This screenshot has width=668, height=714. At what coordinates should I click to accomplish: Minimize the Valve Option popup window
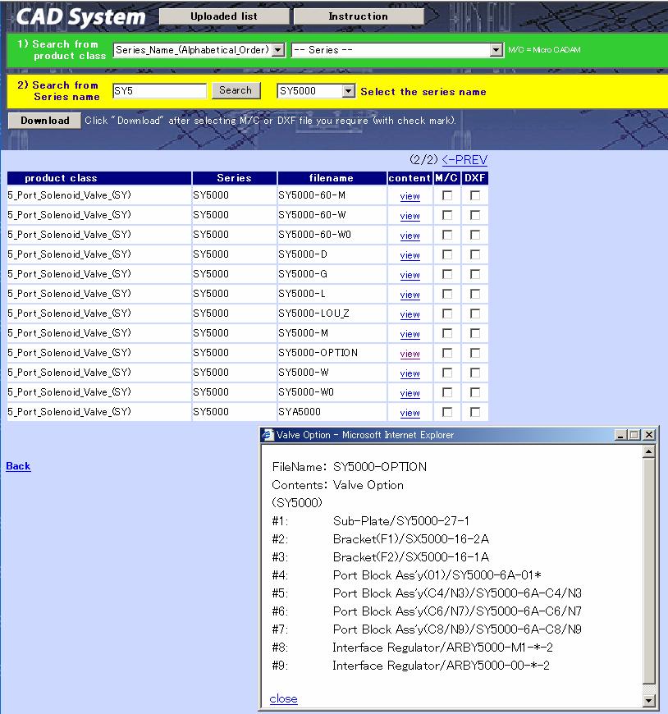click(x=621, y=435)
